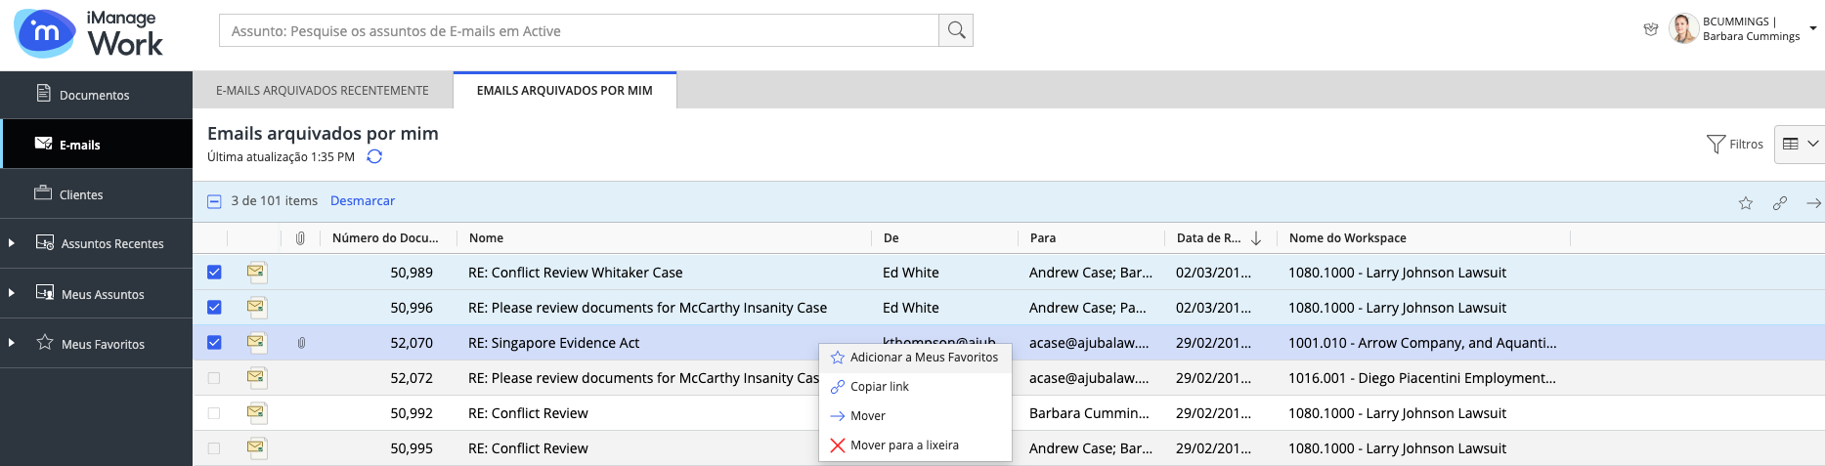The height and width of the screenshot is (466, 1825).
Task: Check the box for document 50,992
Action: [214, 413]
